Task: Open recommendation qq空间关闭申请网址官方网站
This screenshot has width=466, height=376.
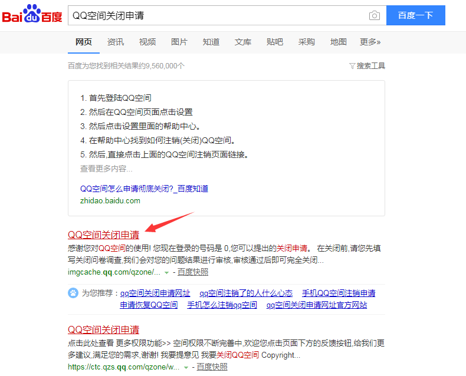Action: [317, 305]
